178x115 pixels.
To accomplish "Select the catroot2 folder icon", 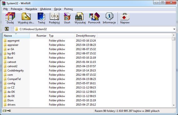I will coord(5,66).
